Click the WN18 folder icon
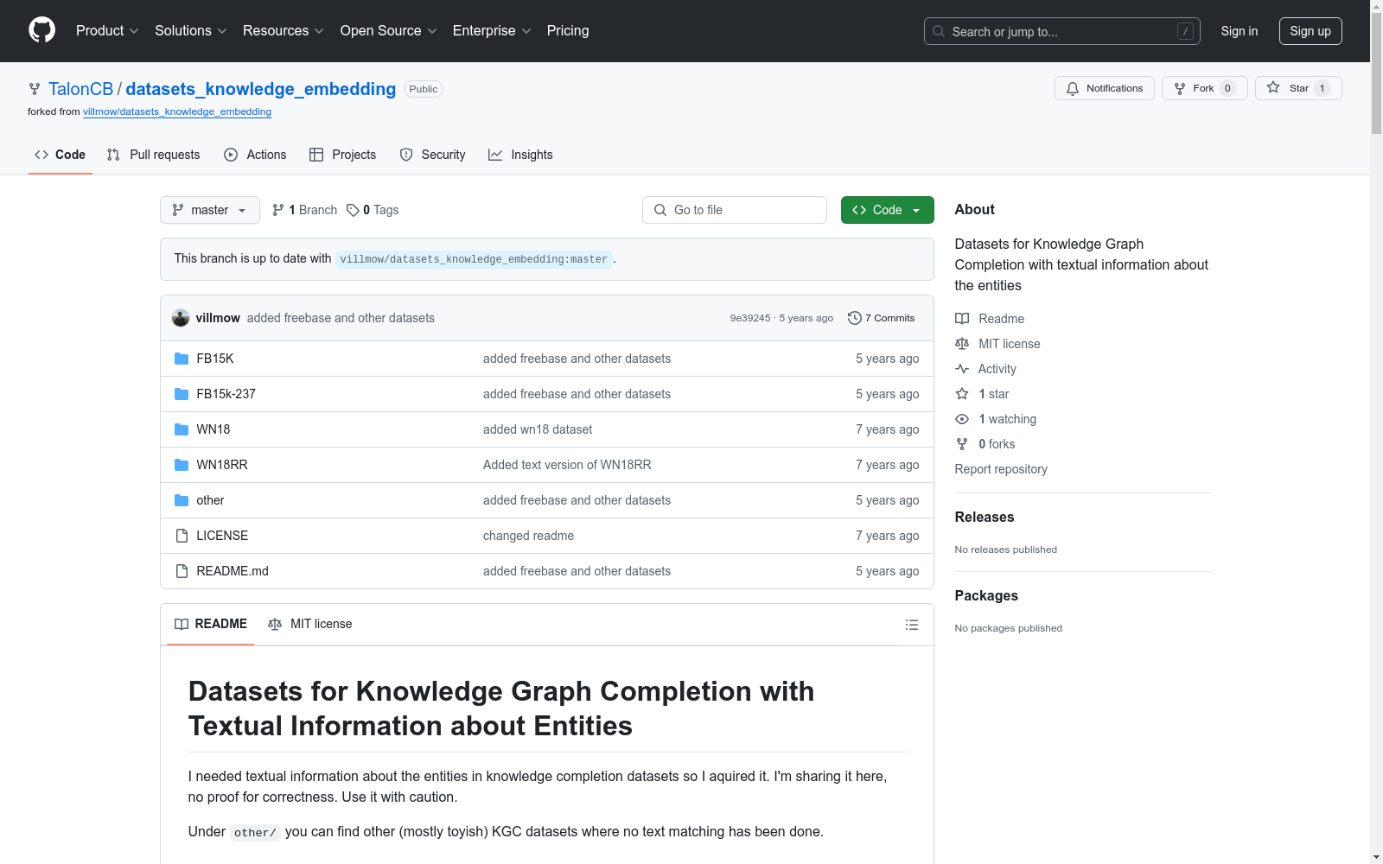 [x=182, y=429]
